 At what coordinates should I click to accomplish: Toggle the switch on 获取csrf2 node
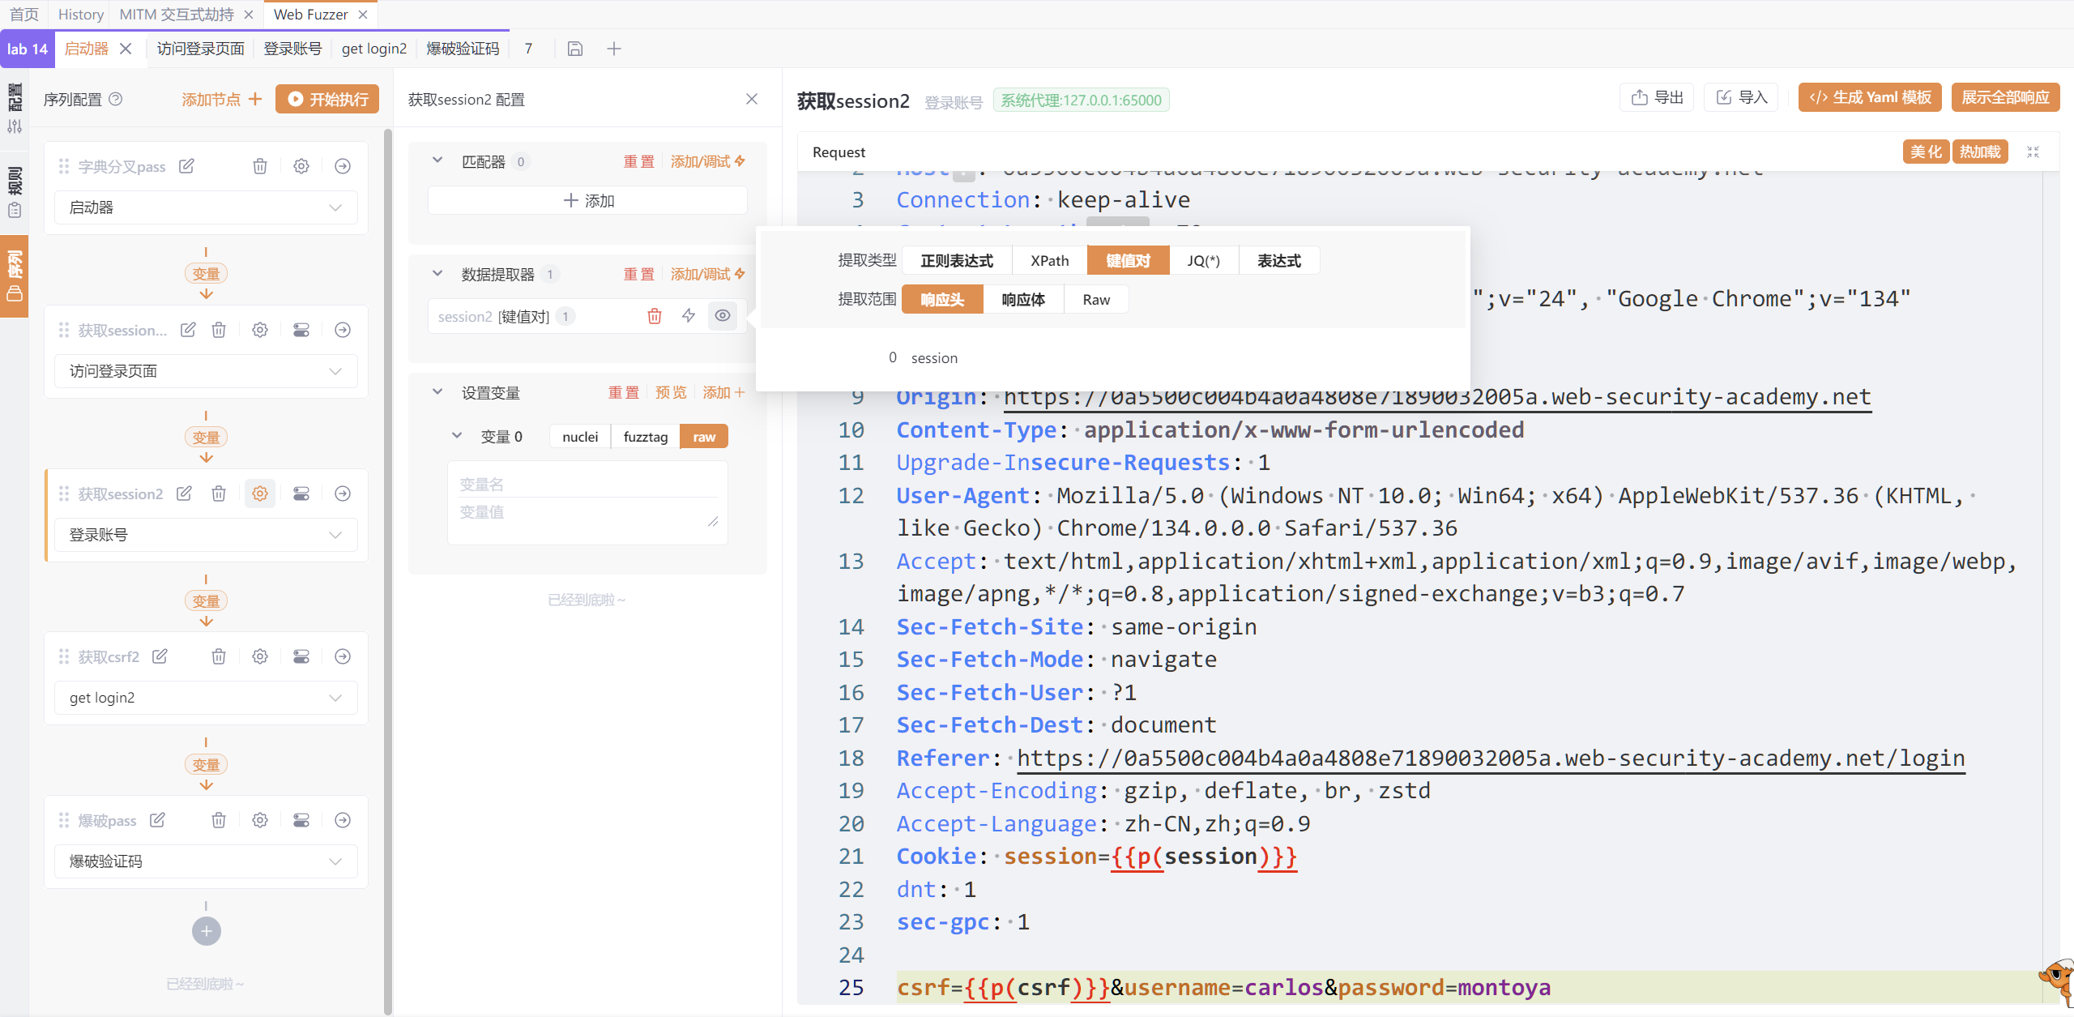point(301,656)
